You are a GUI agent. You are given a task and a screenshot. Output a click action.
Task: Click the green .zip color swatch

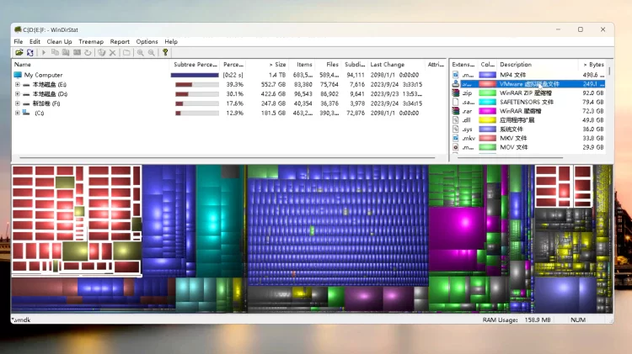[x=487, y=92]
